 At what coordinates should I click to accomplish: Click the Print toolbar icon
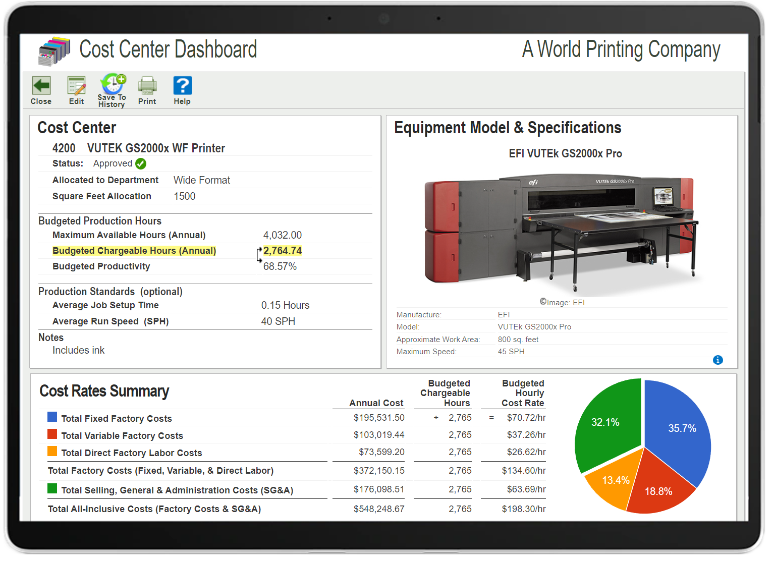[x=147, y=86]
